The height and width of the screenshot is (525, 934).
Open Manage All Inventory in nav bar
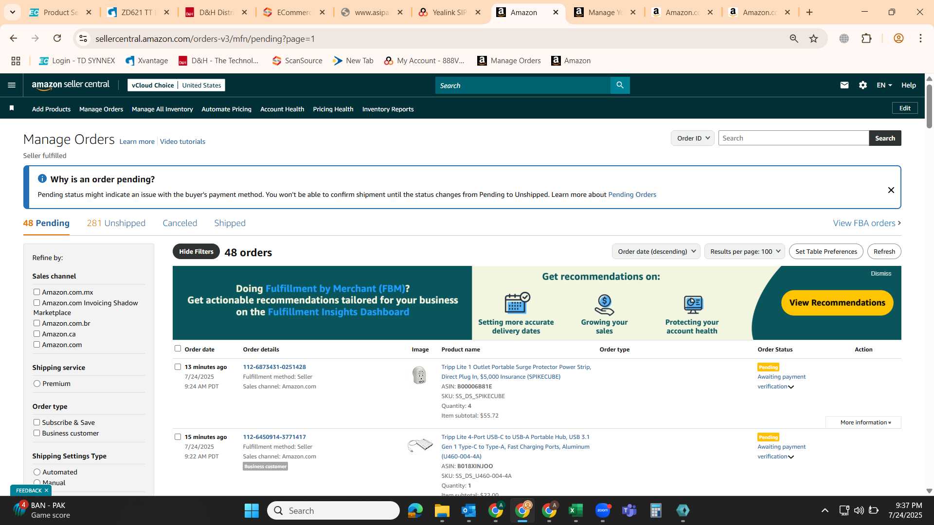[x=162, y=109]
